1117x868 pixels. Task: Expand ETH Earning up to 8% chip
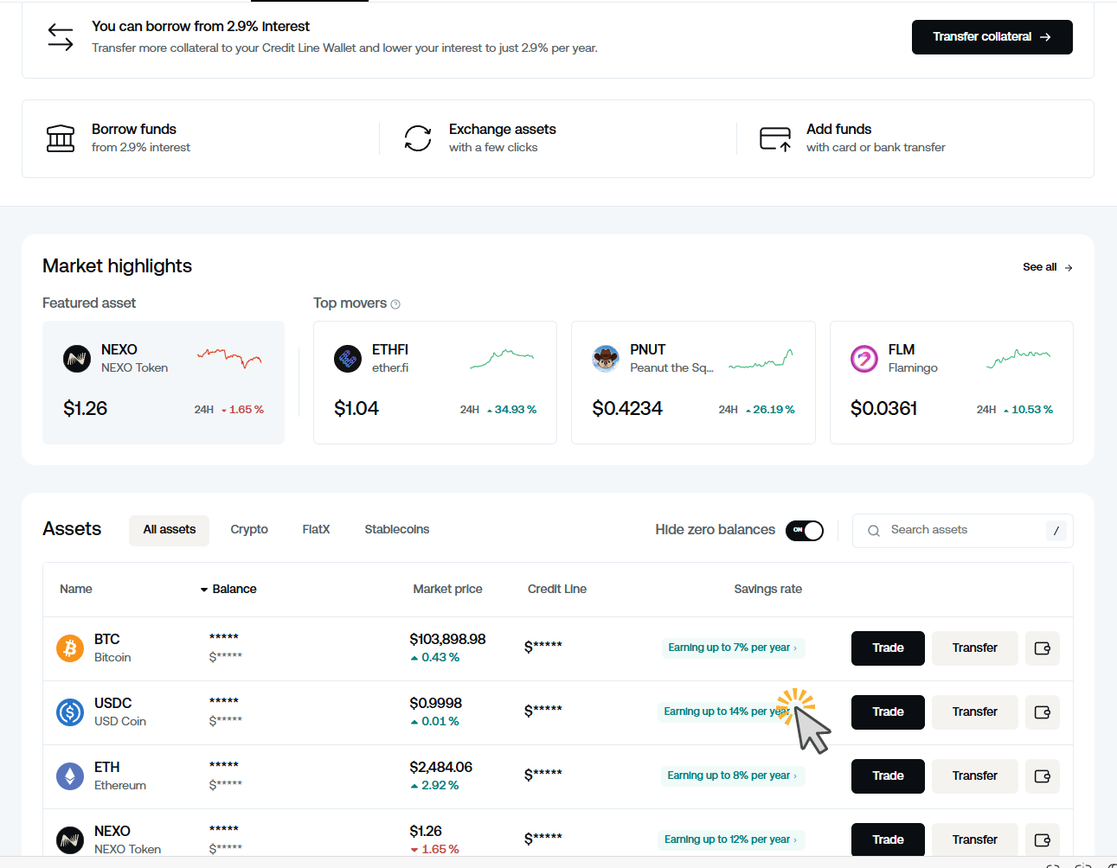(732, 775)
